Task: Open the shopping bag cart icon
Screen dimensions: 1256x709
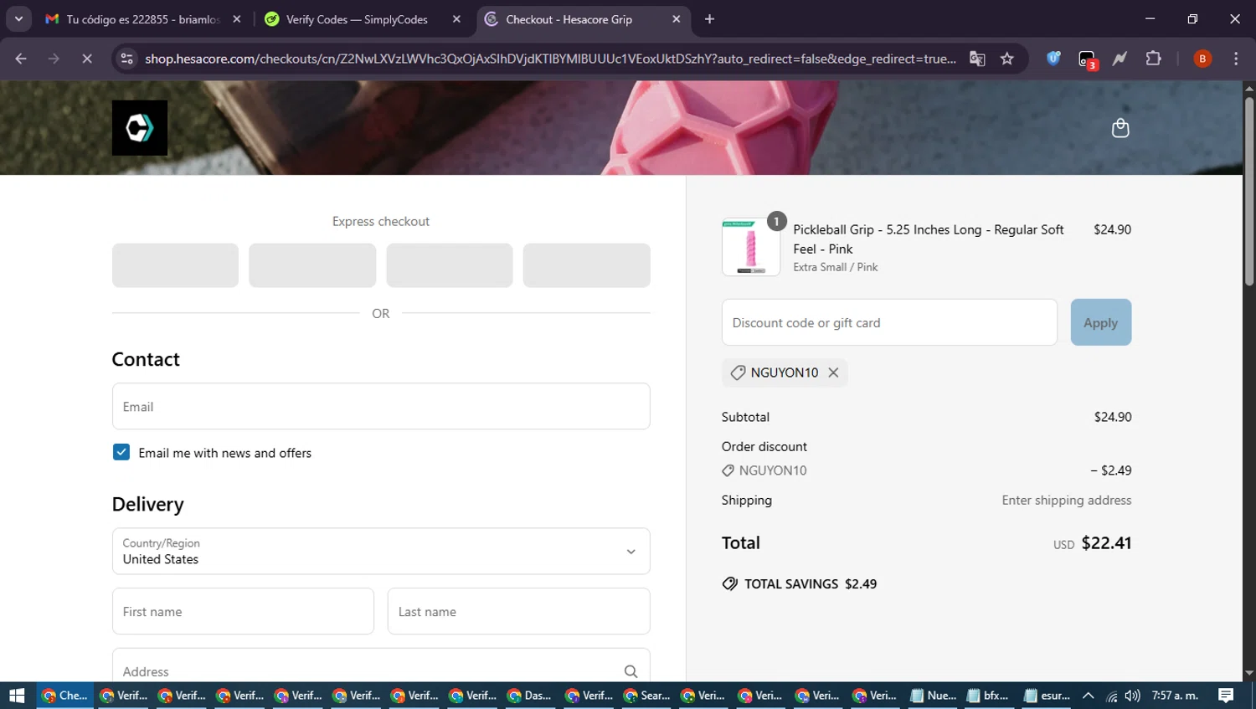Action: [1120, 128]
